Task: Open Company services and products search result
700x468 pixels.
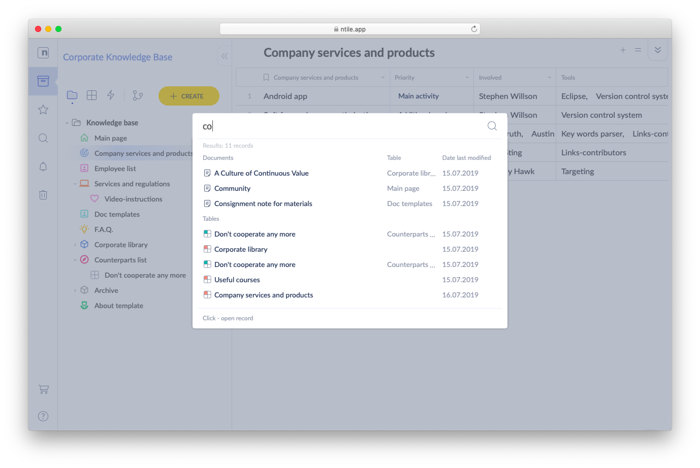Action: coord(264,295)
